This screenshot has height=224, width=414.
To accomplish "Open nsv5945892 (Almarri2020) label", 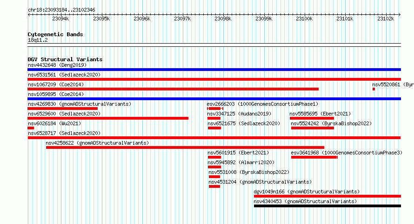I will tap(241, 162).
